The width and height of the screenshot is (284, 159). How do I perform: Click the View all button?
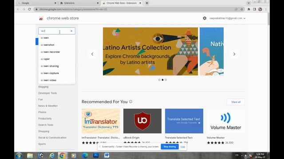236,102
